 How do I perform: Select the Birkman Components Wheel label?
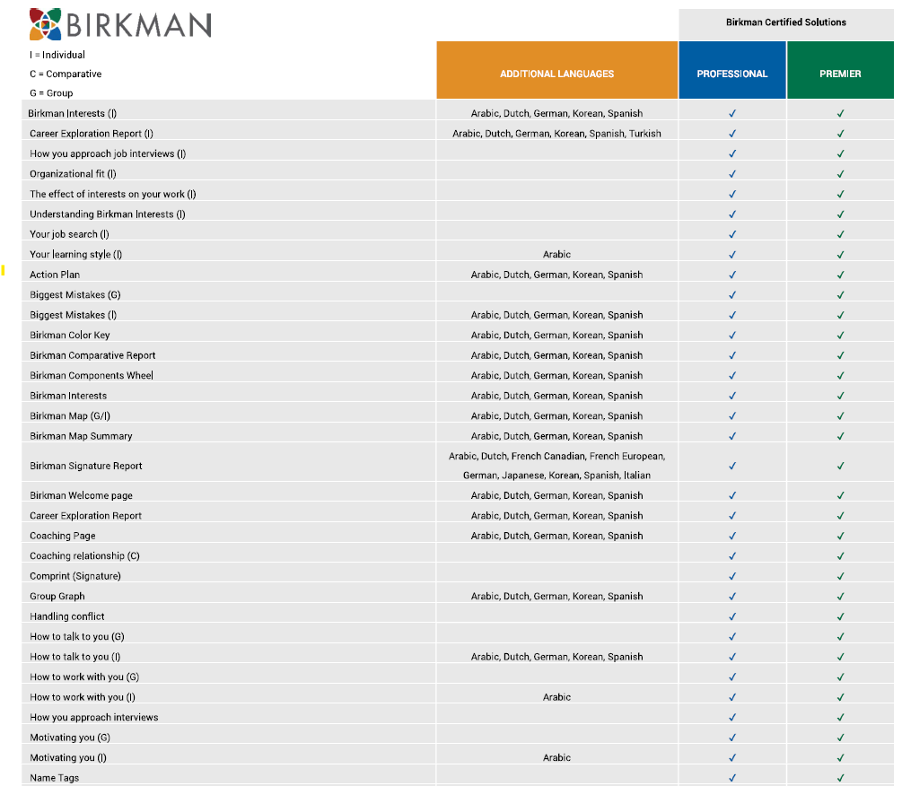coord(92,375)
